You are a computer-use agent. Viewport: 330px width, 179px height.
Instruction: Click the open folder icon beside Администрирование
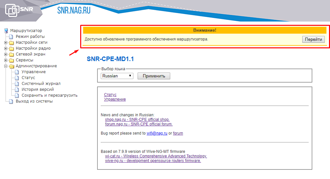[x=11, y=66]
